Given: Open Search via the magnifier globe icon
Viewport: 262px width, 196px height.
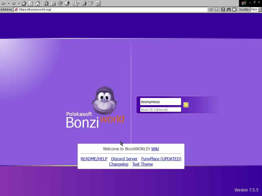Looking at the screenshot, I should coord(46,3).
